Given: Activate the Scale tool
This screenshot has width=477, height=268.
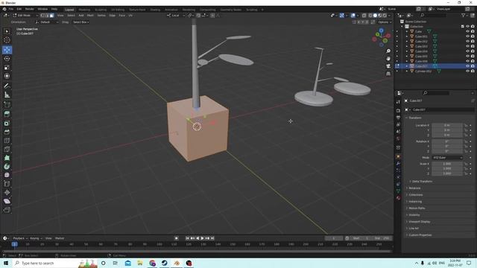Looking at the screenshot, I should (x=7, y=68).
